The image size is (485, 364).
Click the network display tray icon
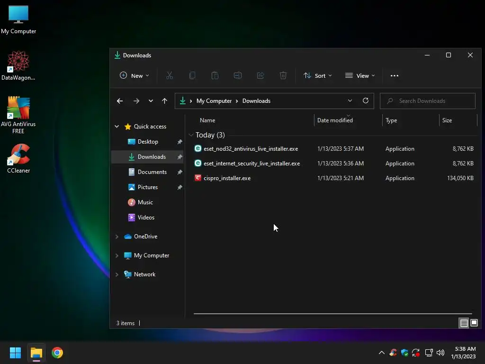(429, 353)
